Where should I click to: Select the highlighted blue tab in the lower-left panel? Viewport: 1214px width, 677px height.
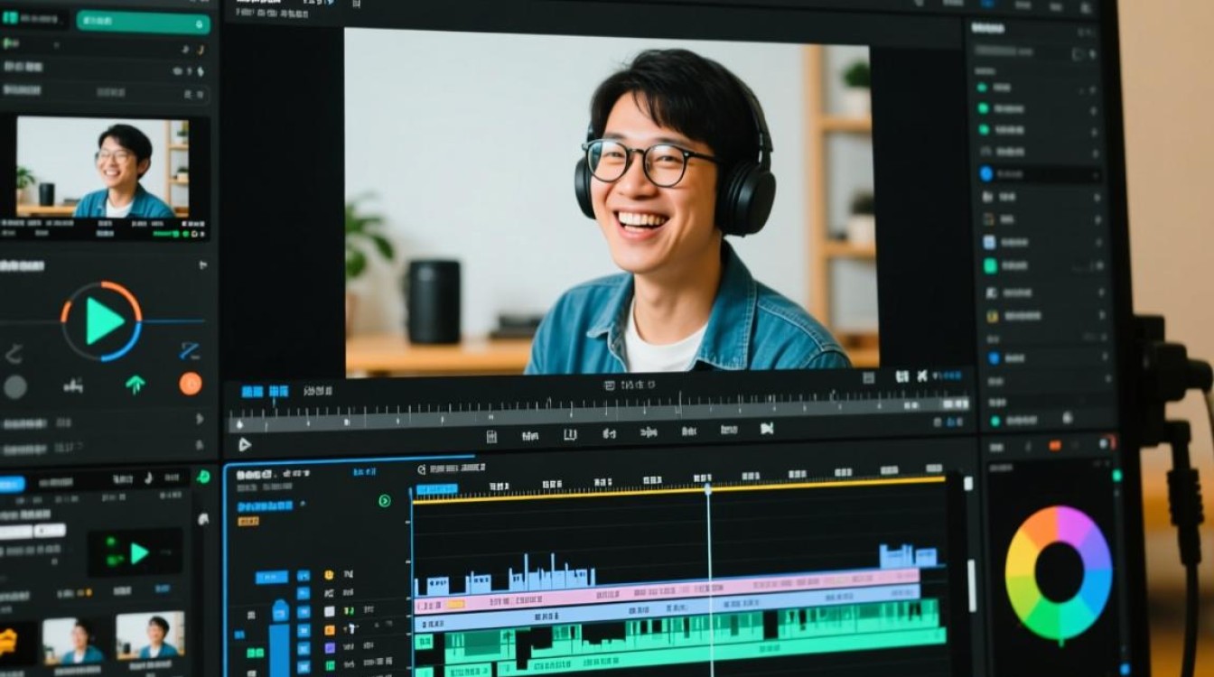[x=12, y=485]
